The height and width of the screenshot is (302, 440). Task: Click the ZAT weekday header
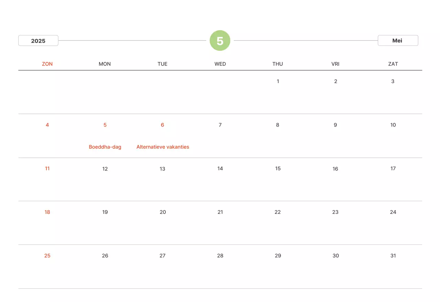[393, 64]
